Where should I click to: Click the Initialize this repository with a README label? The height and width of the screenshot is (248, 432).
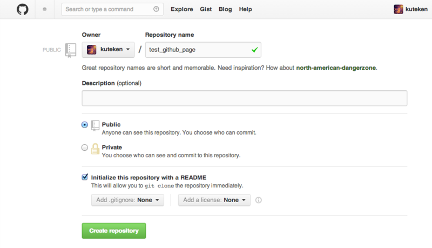[149, 177]
